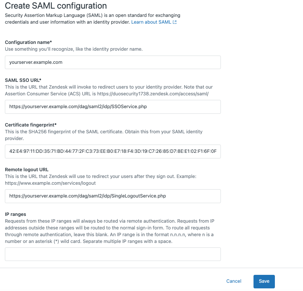Click the Certificate fingerprint input box
This screenshot has width=303, height=291.
click(x=112, y=152)
